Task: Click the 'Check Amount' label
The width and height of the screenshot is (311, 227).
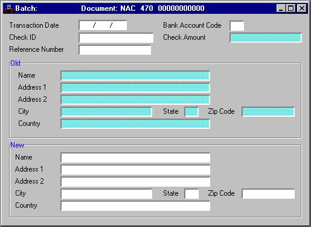Action: tap(184, 37)
